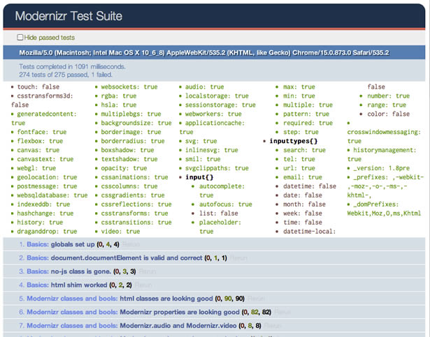This screenshot has width=430, height=337.
Task: Click the 'localstorage: true' entry
Action: 217,96
